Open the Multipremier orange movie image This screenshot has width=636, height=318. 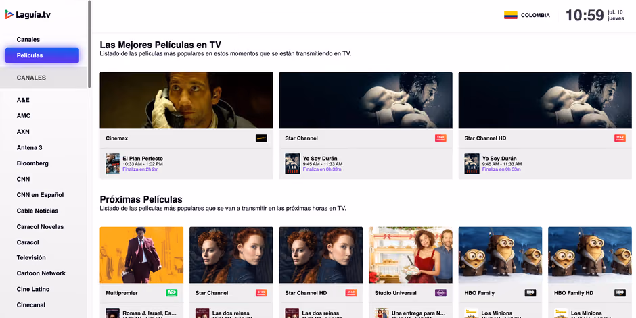pos(141,255)
